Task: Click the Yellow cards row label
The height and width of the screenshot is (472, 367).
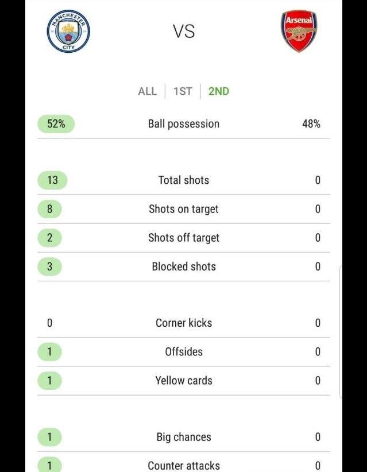Action: [184, 381]
